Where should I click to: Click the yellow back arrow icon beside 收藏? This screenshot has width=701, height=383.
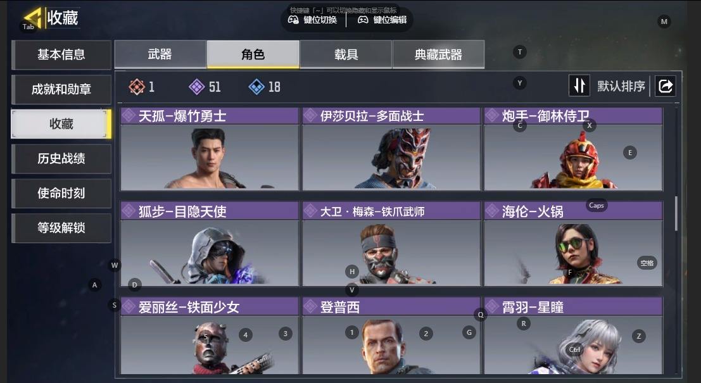coord(33,18)
